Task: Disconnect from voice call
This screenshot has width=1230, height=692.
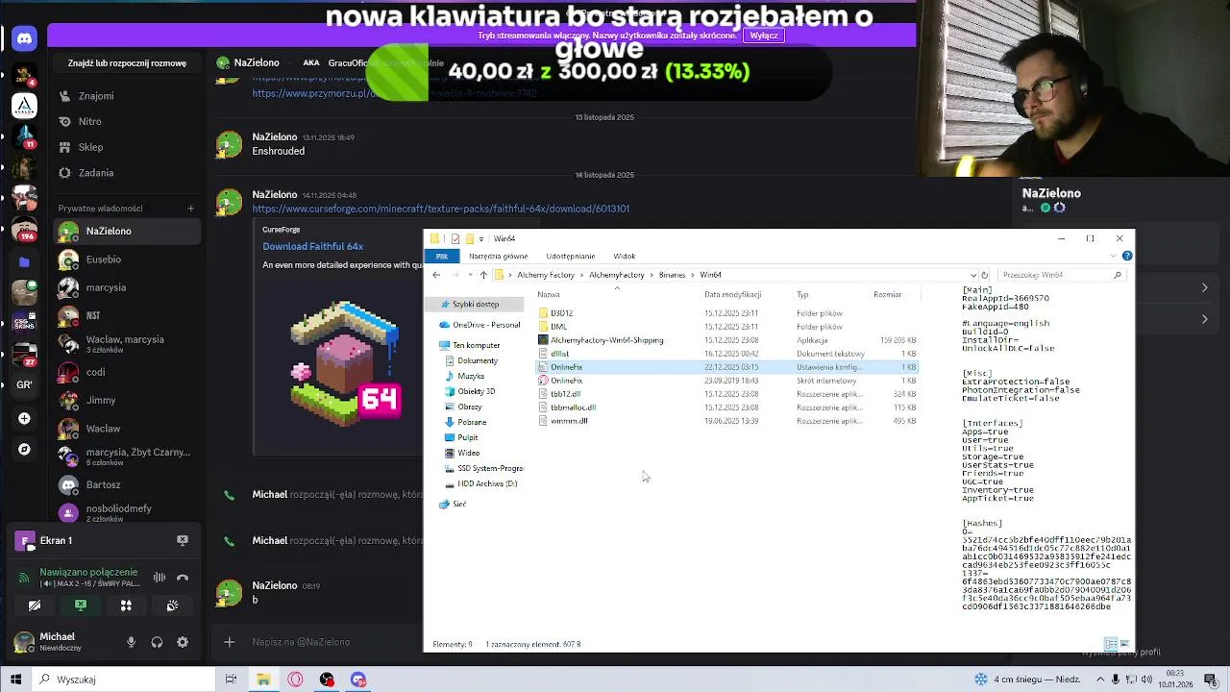Action: [x=183, y=578]
